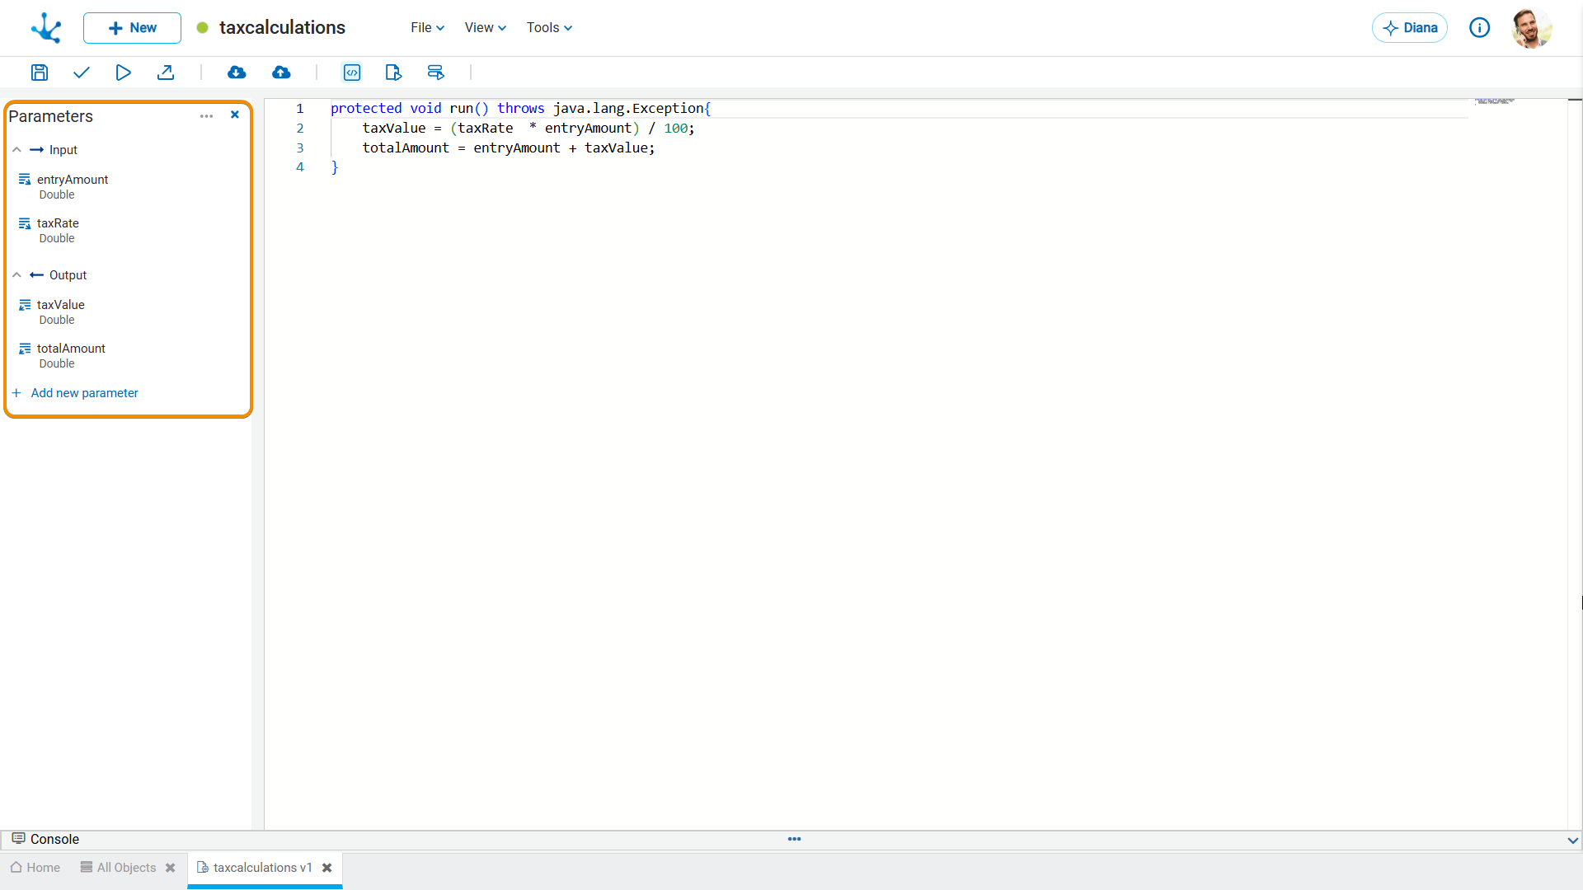Select the taxRate input parameter

(x=58, y=223)
